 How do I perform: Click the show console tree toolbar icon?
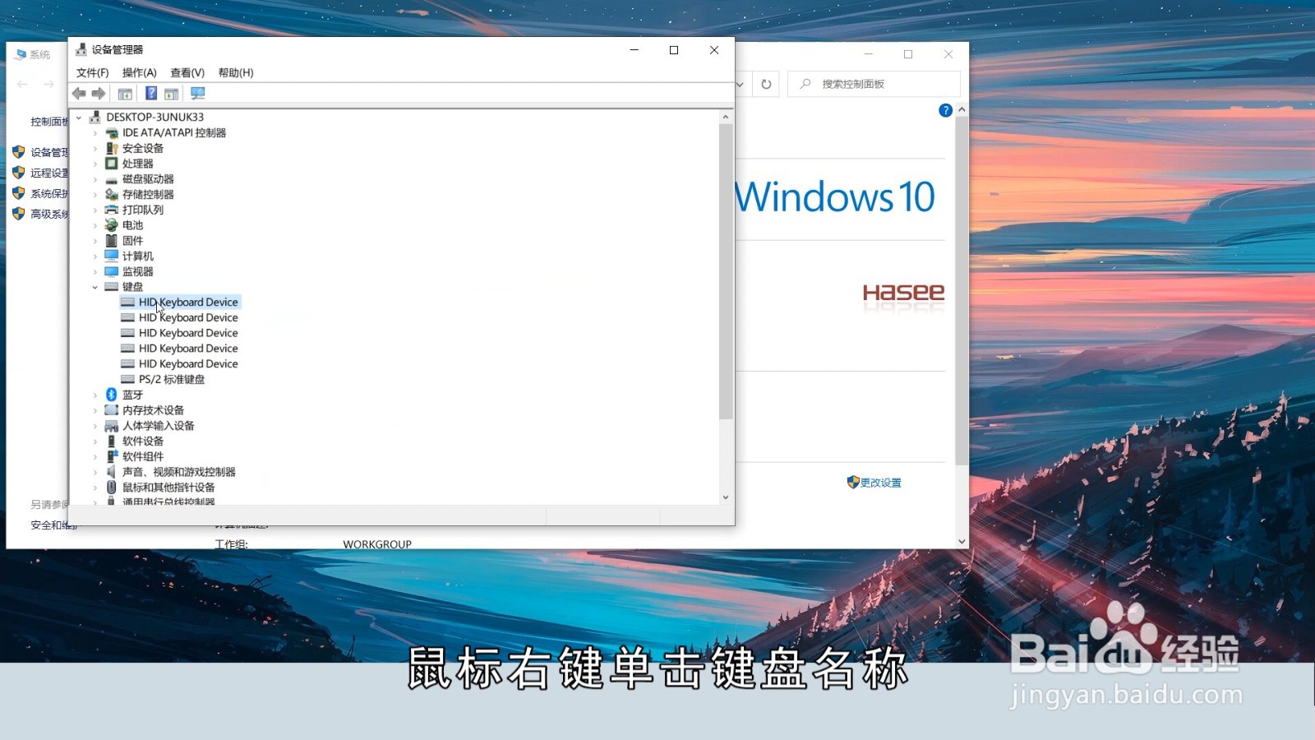pos(125,93)
